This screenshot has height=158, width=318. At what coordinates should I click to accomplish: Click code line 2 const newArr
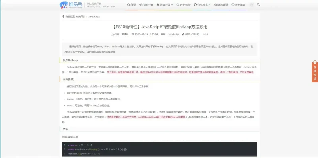click(x=98, y=150)
